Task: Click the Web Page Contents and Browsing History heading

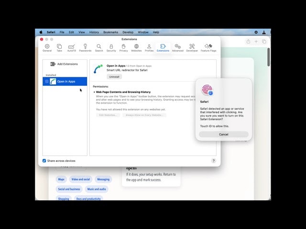Action: 123,92
